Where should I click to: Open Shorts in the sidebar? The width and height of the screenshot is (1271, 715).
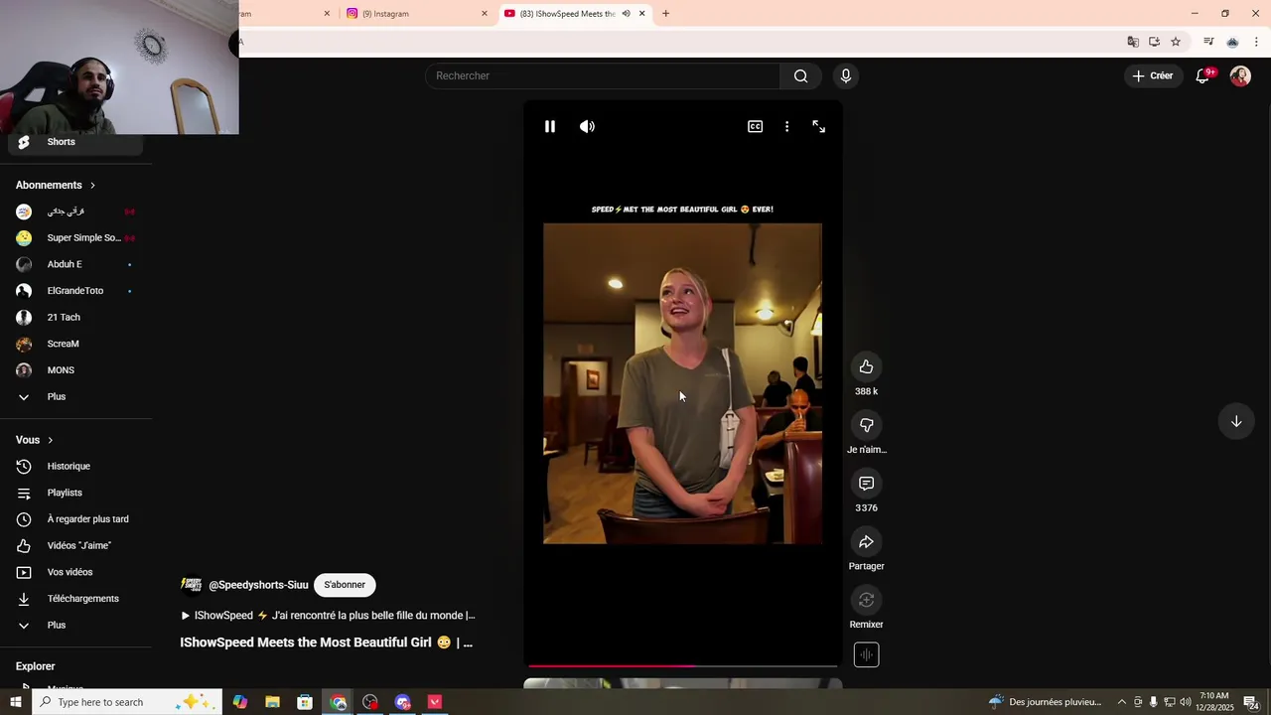75,142
